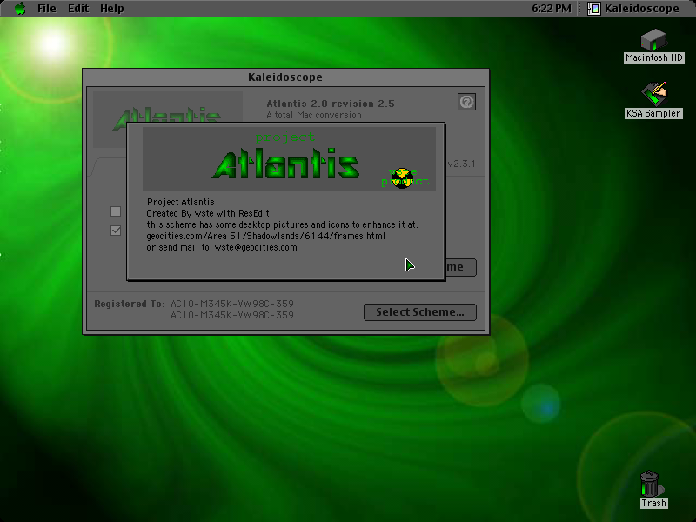Enable the unchecked checkbox in Kaleidoscope window

(x=116, y=211)
